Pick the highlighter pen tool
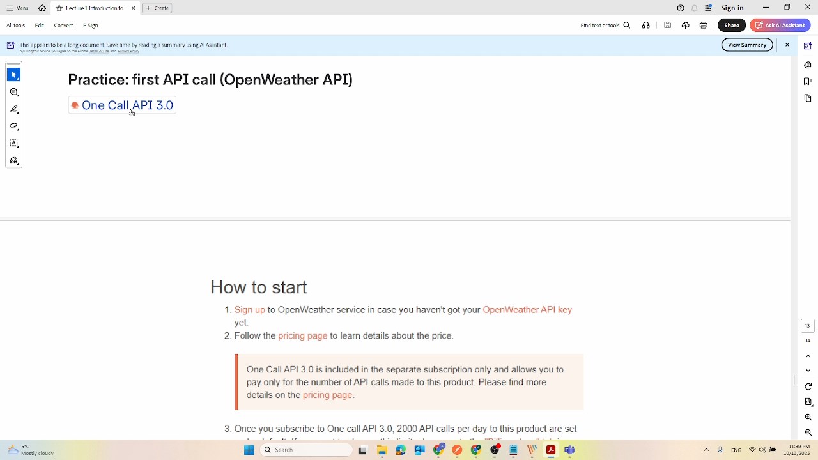The width and height of the screenshot is (818, 460). point(14,109)
